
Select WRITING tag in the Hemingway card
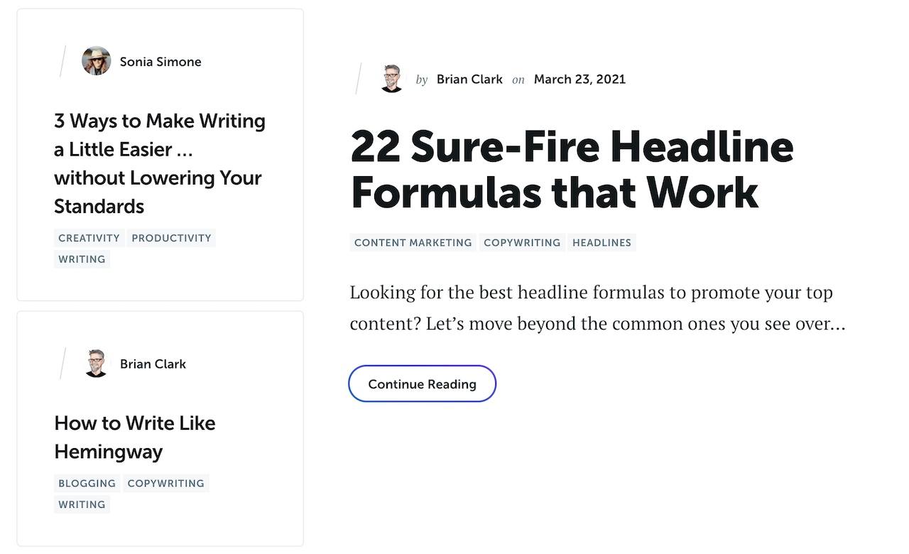point(82,504)
